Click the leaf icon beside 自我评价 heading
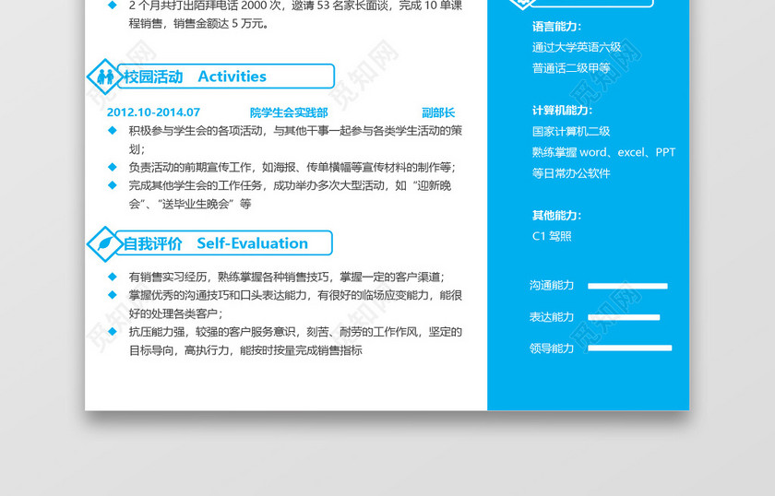775x496 pixels. point(105,243)
